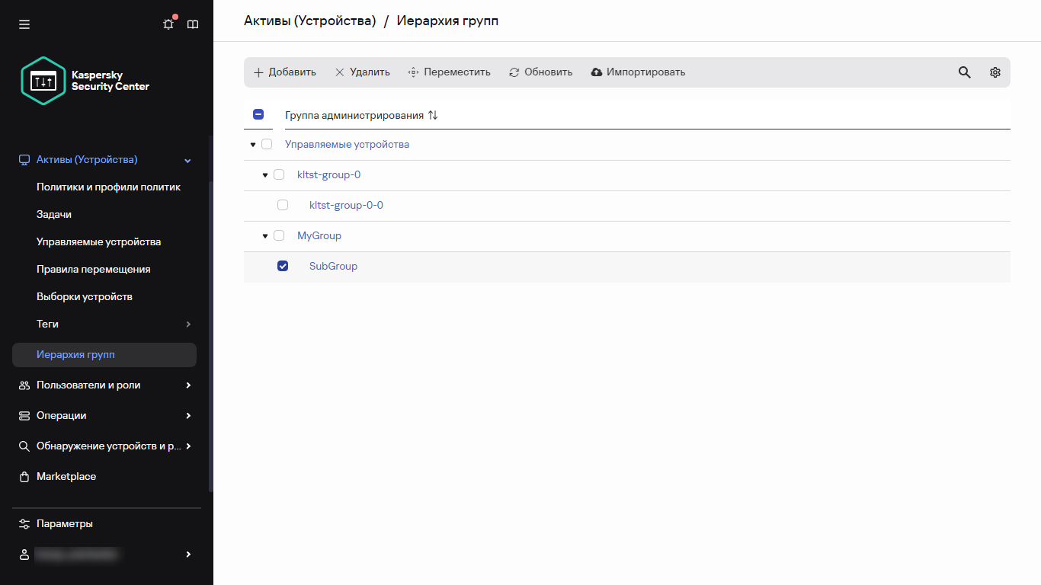Open the table settings gear icon
The height and width of the screenshot is (585, 1041).
point(995,72)
